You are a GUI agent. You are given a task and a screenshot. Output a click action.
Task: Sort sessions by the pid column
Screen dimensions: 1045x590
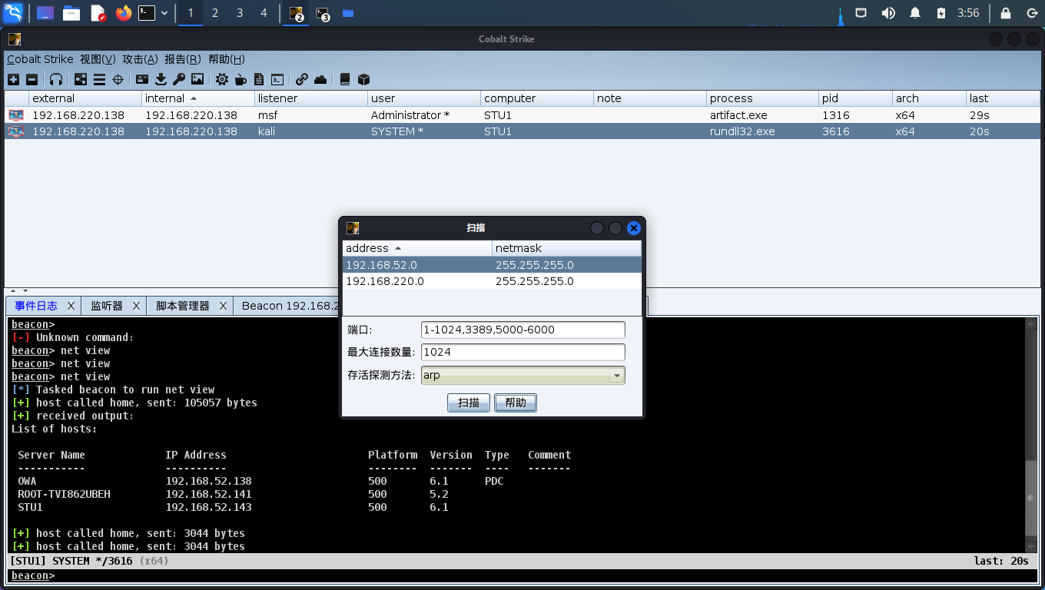(855, 98)
